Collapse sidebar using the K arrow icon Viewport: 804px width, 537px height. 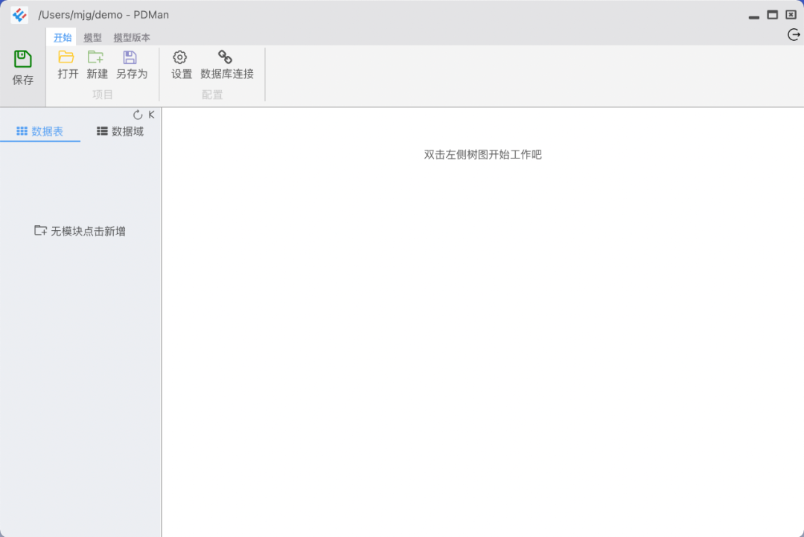[151, 115]
